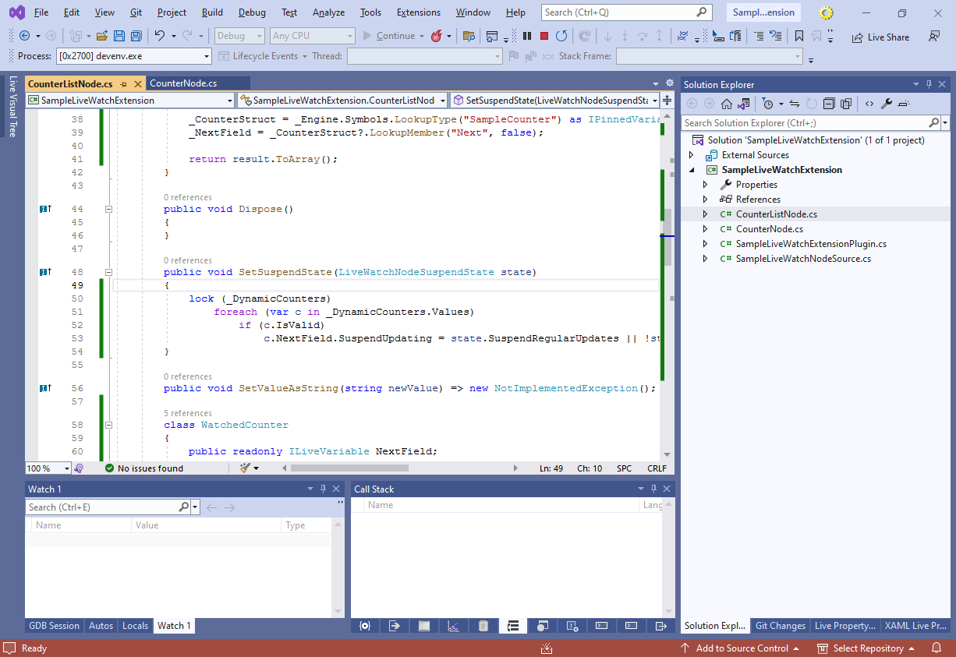This screenshot has width=956, height=657.
Task: Click the Save All icon
Action: click(x=136, y=36)
